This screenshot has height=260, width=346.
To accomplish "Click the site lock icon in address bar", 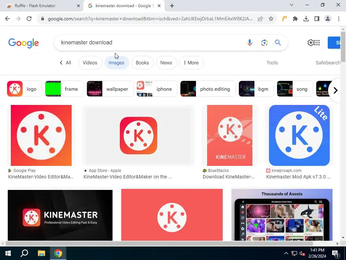I will point(43,19).
